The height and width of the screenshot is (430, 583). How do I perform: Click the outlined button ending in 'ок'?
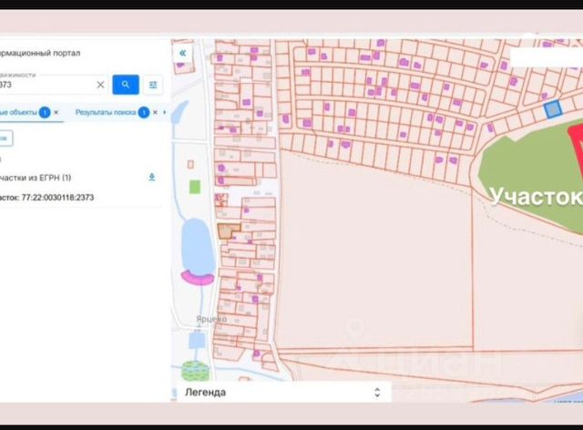pos(5,138)
